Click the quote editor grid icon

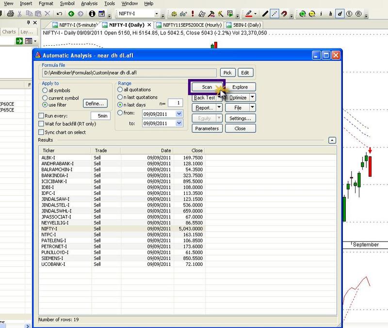point(101,14)
